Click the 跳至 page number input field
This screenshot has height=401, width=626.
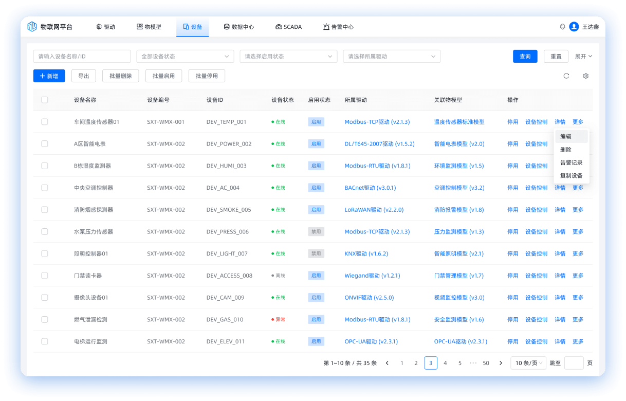(574, 362)
